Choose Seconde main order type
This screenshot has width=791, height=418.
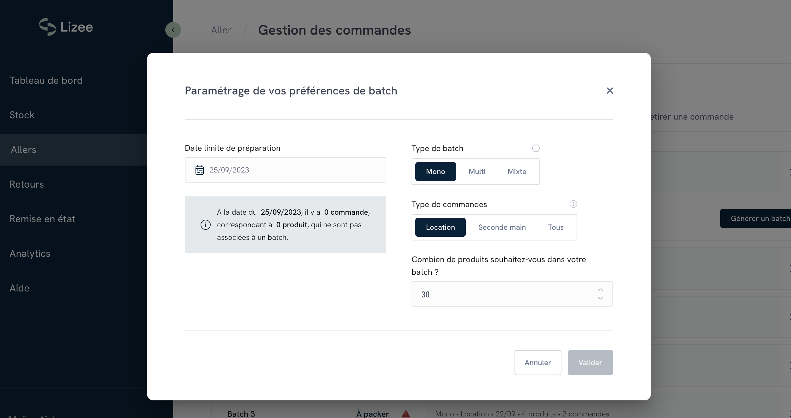[x=502, y=227]
